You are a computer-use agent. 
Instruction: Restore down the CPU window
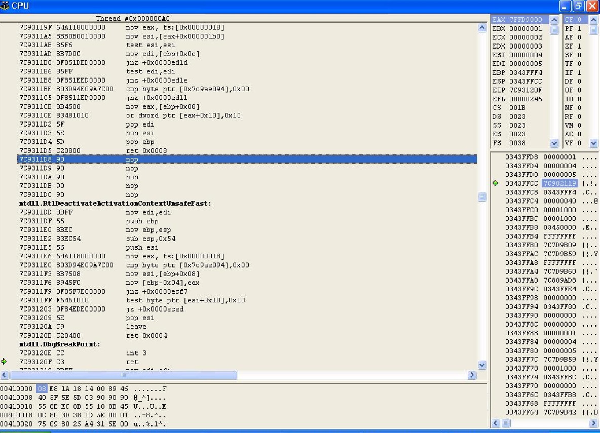[x=578, y=6]
